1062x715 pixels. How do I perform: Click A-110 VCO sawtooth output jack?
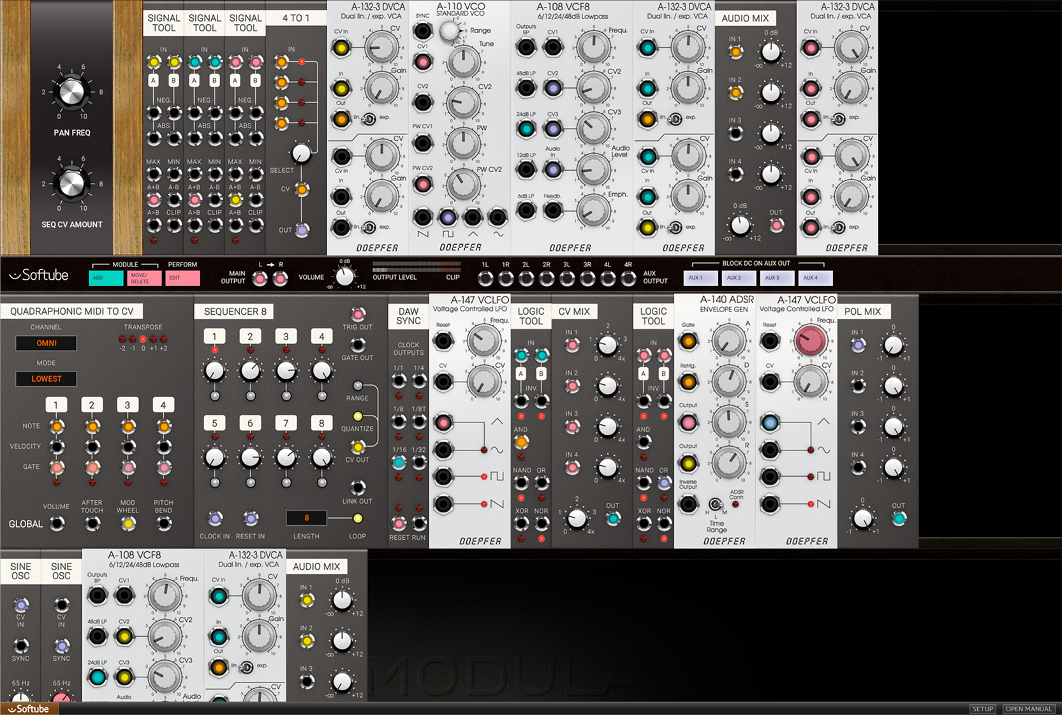pyautogui.click(x=422, y=217)
